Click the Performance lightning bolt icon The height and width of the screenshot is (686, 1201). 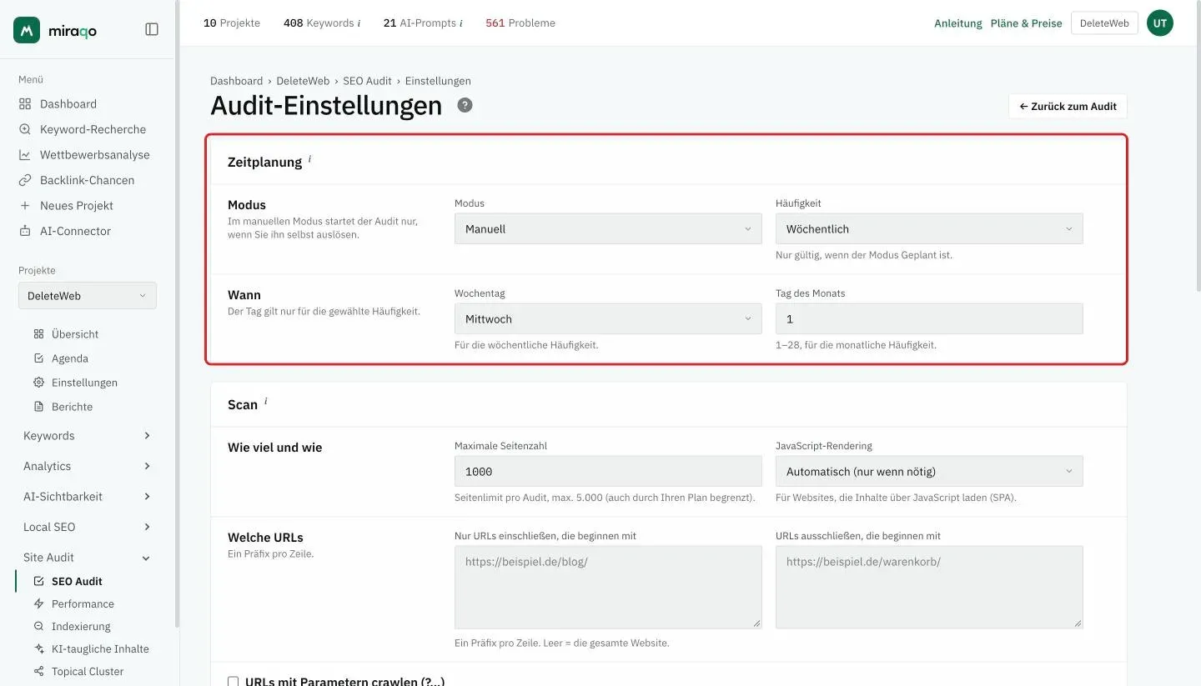click(38, 603)
